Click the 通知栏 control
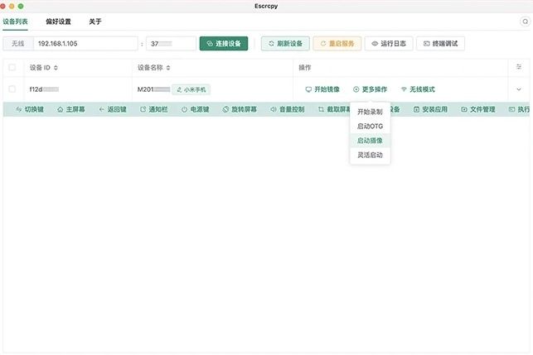Image resolution: width=533 pixels, height=355 pixels. [x=154, y=109]
